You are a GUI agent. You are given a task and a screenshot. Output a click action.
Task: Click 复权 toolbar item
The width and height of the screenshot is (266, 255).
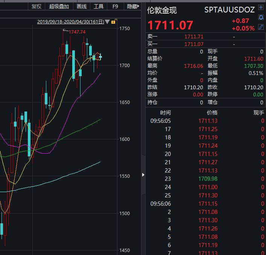click(36, 6)
